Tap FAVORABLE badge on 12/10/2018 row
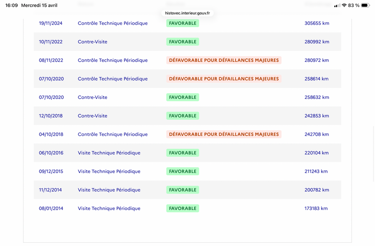 click(x=183, y=116)
